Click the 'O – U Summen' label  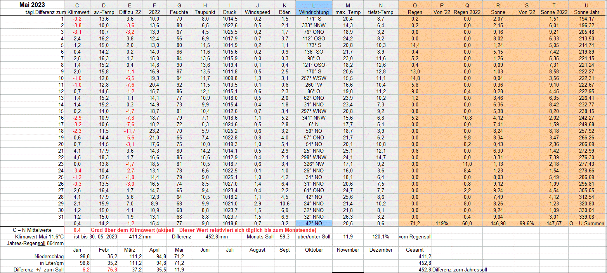tap(586, 223)
